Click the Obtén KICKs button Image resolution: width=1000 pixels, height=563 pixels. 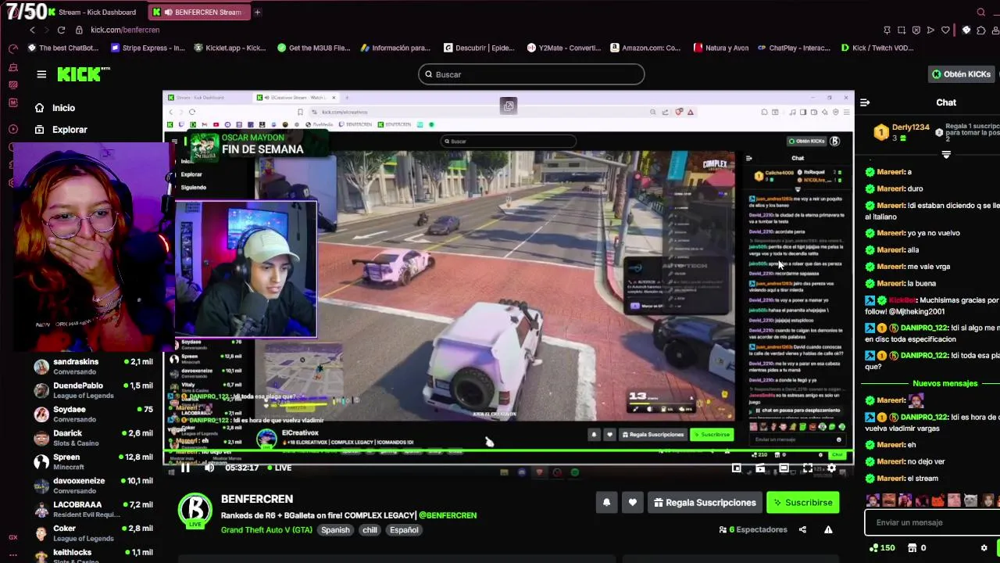[x=962, y=74]
